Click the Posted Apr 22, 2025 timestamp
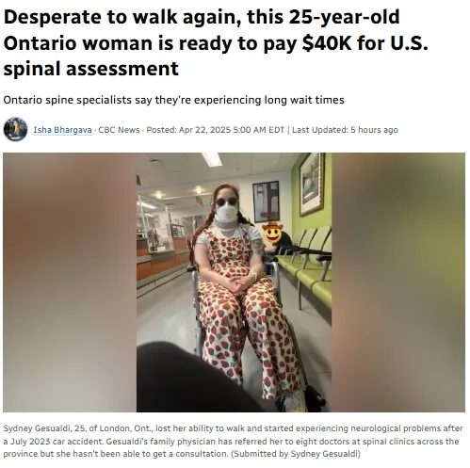 216,130
